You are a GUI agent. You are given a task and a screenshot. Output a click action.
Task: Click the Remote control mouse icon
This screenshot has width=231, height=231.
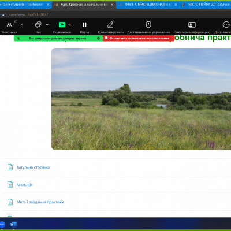click(148, 25)
